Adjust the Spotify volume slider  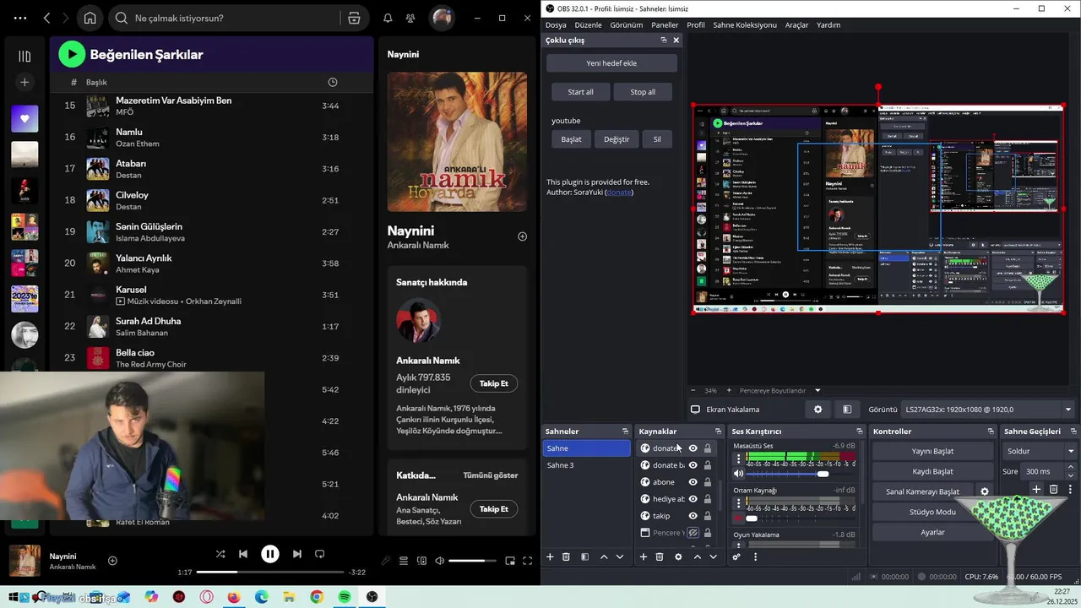point(472,561)
